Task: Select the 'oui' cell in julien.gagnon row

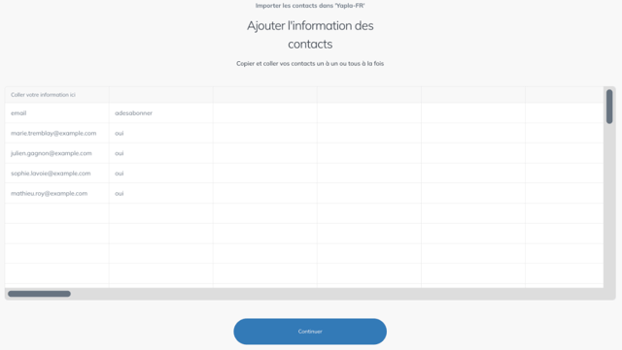Action: 161,153
